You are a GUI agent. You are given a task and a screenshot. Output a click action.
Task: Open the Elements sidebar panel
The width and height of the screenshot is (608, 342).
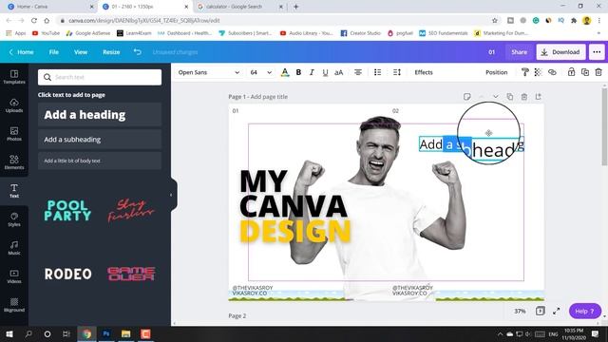coord(14,162)
